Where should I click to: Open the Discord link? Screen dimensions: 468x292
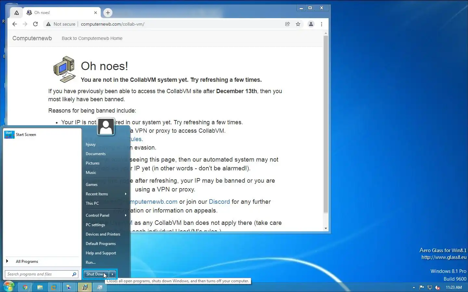point(219,202)
